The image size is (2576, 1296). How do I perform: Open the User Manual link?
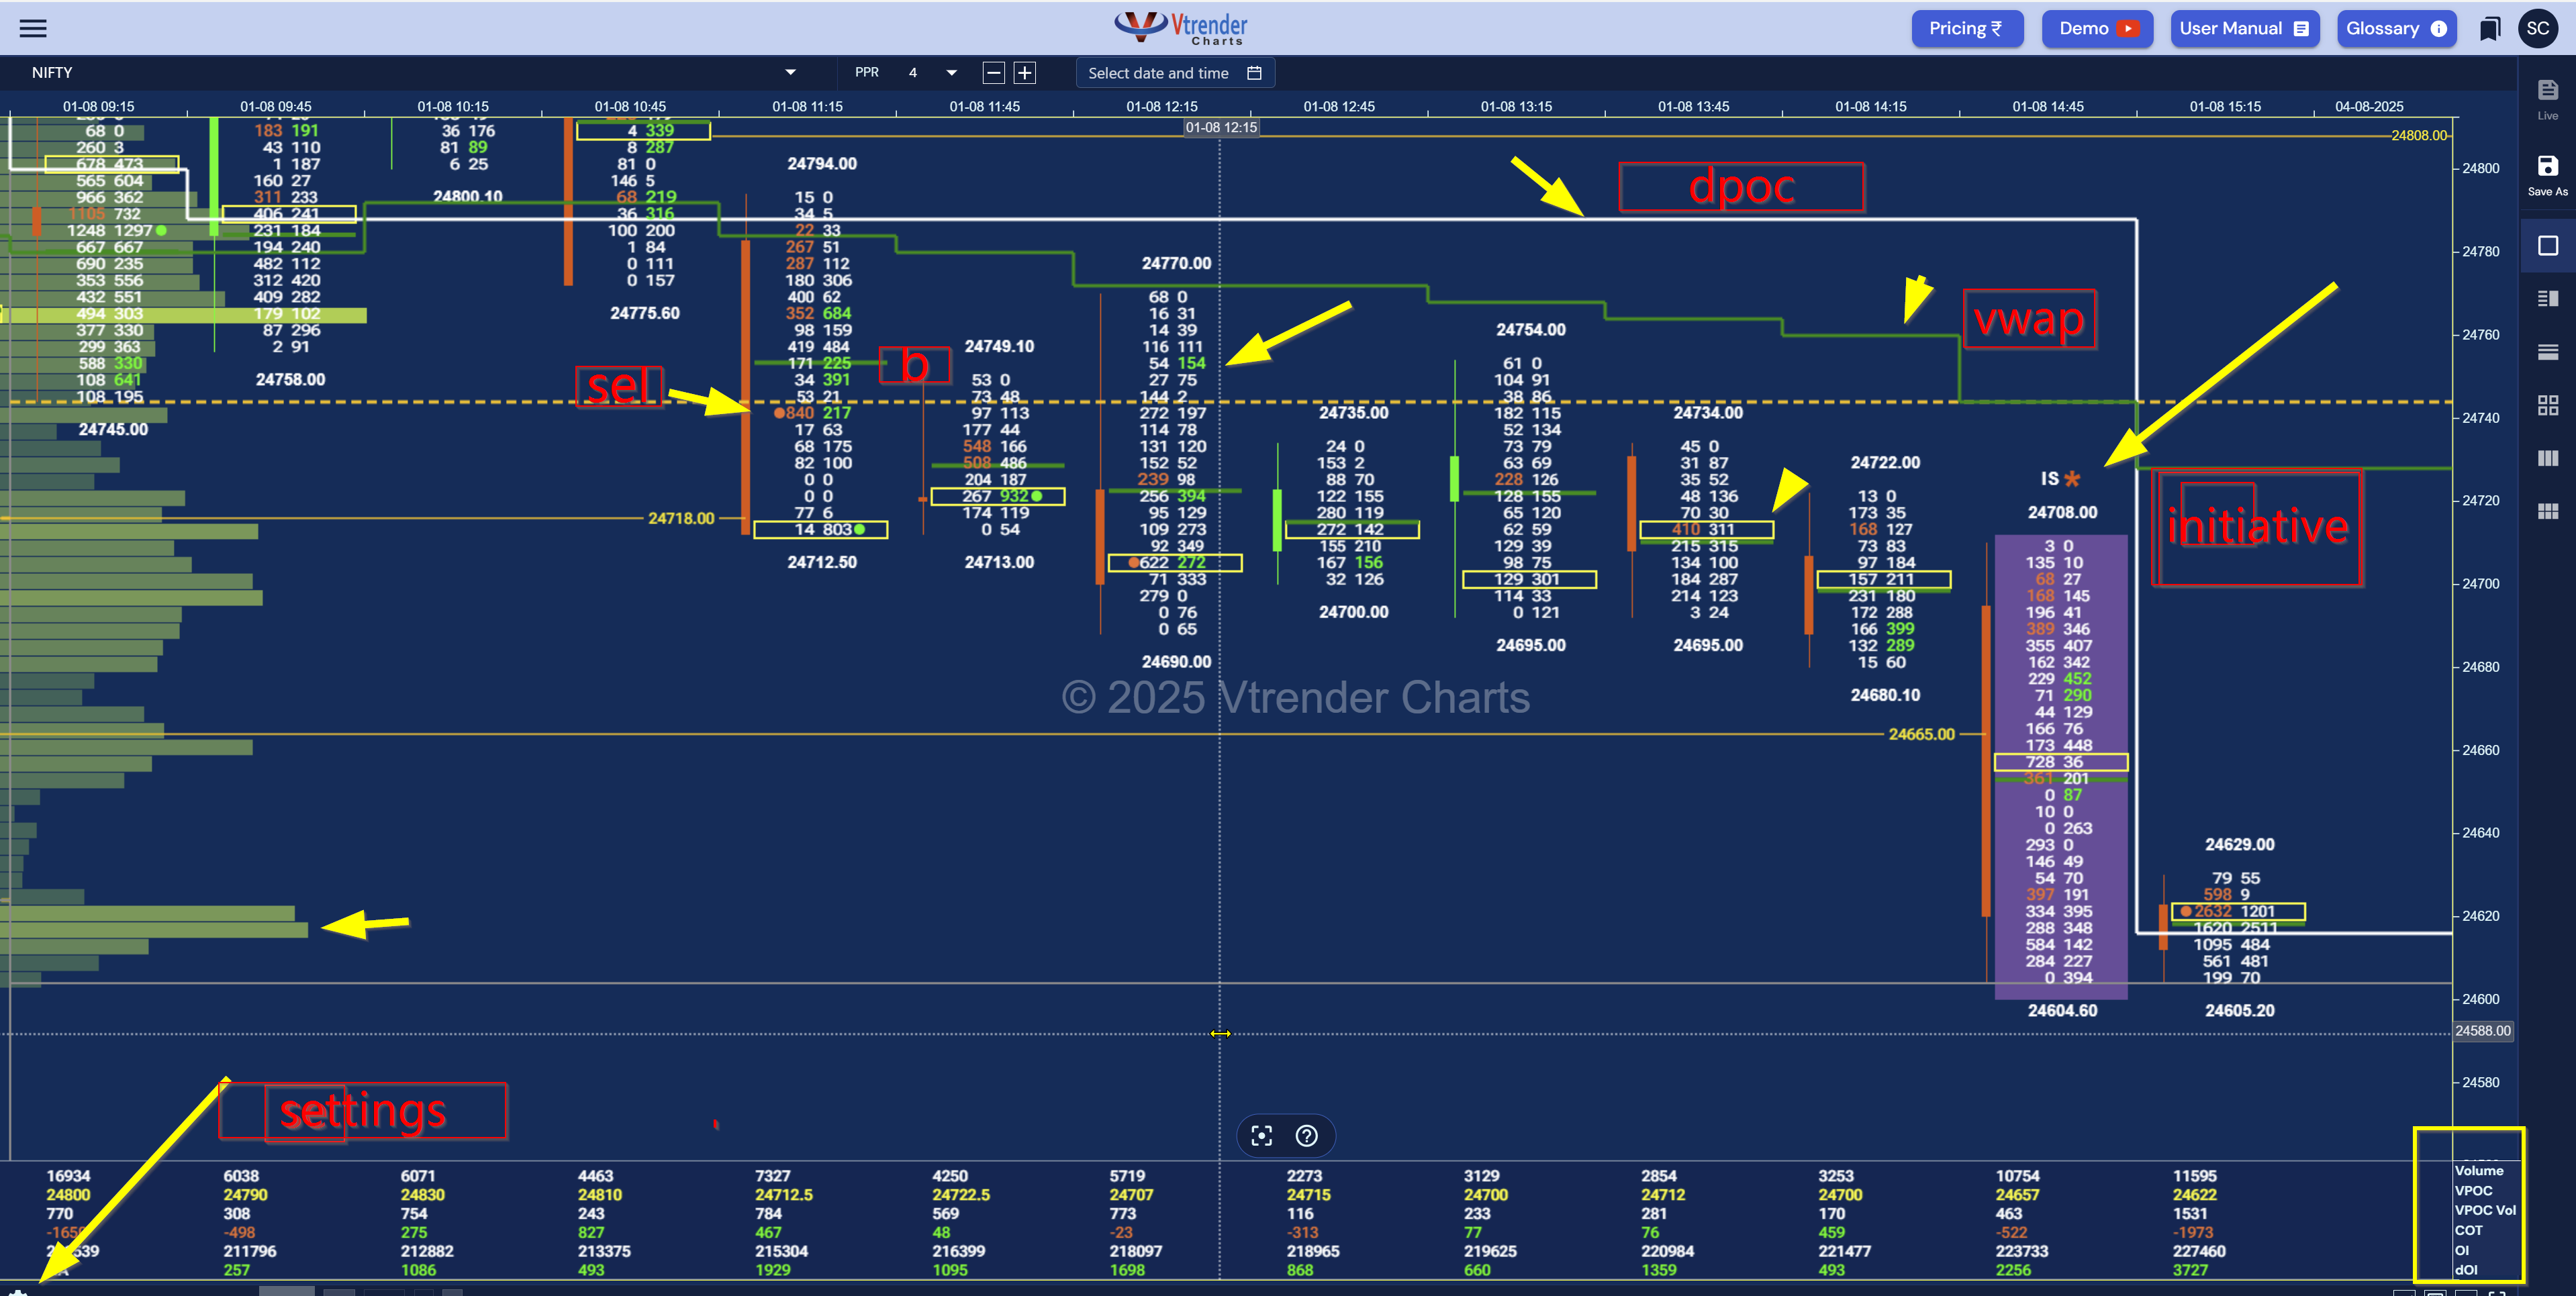pyautogui.click(x=2242, y=28)
